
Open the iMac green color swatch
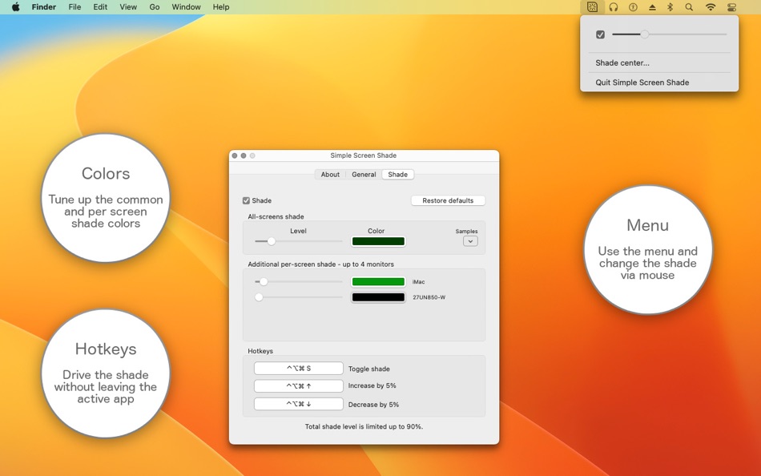coord(378,282)
